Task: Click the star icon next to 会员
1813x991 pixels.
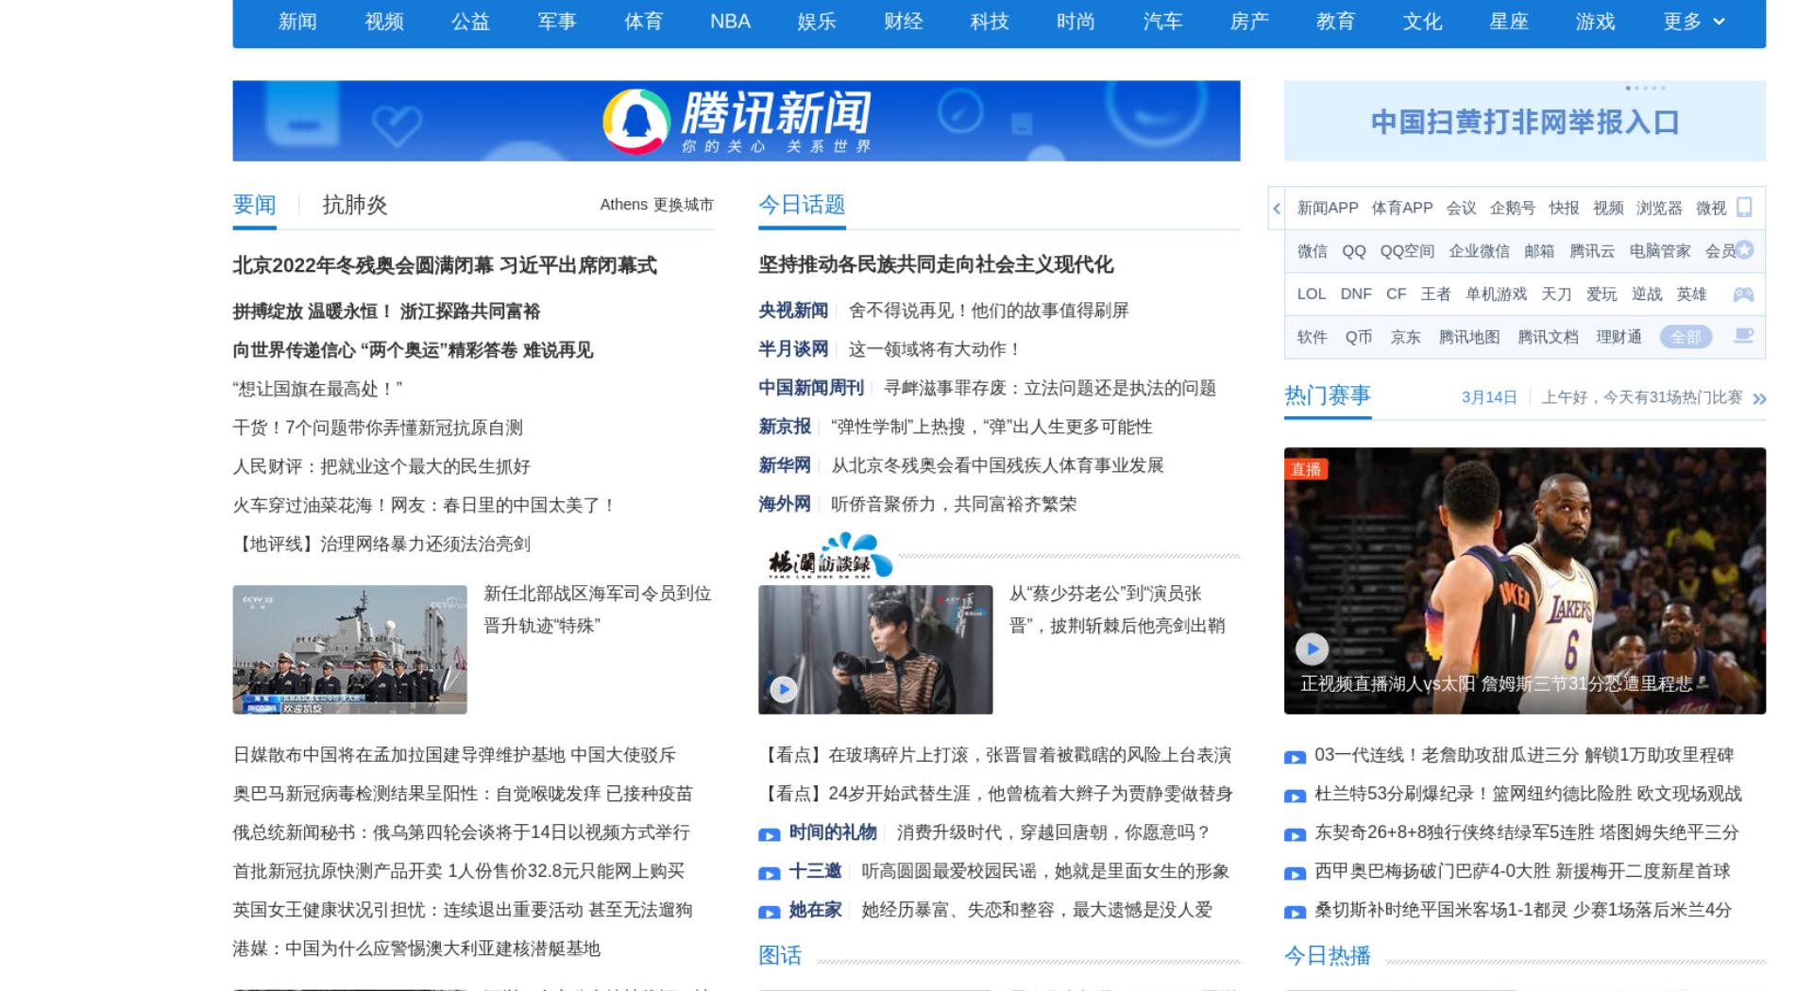Action: (x=1744, y=250)
